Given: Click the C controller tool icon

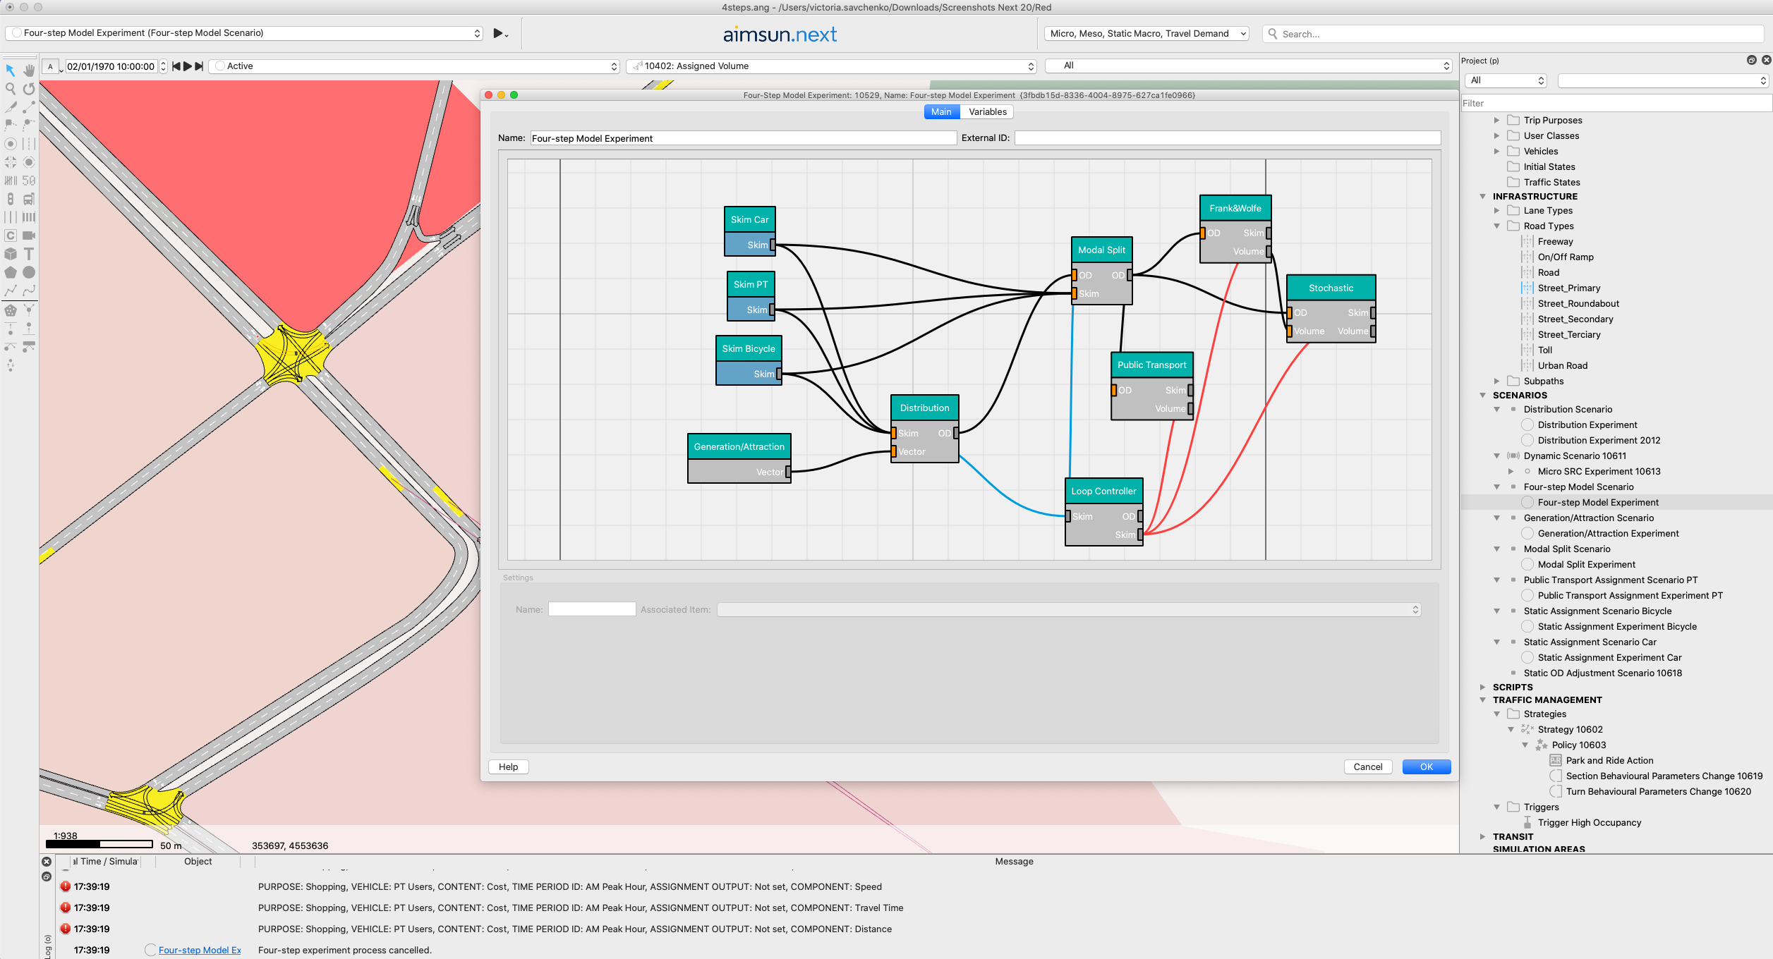Looking at the screenshot, I should point(11,236).
